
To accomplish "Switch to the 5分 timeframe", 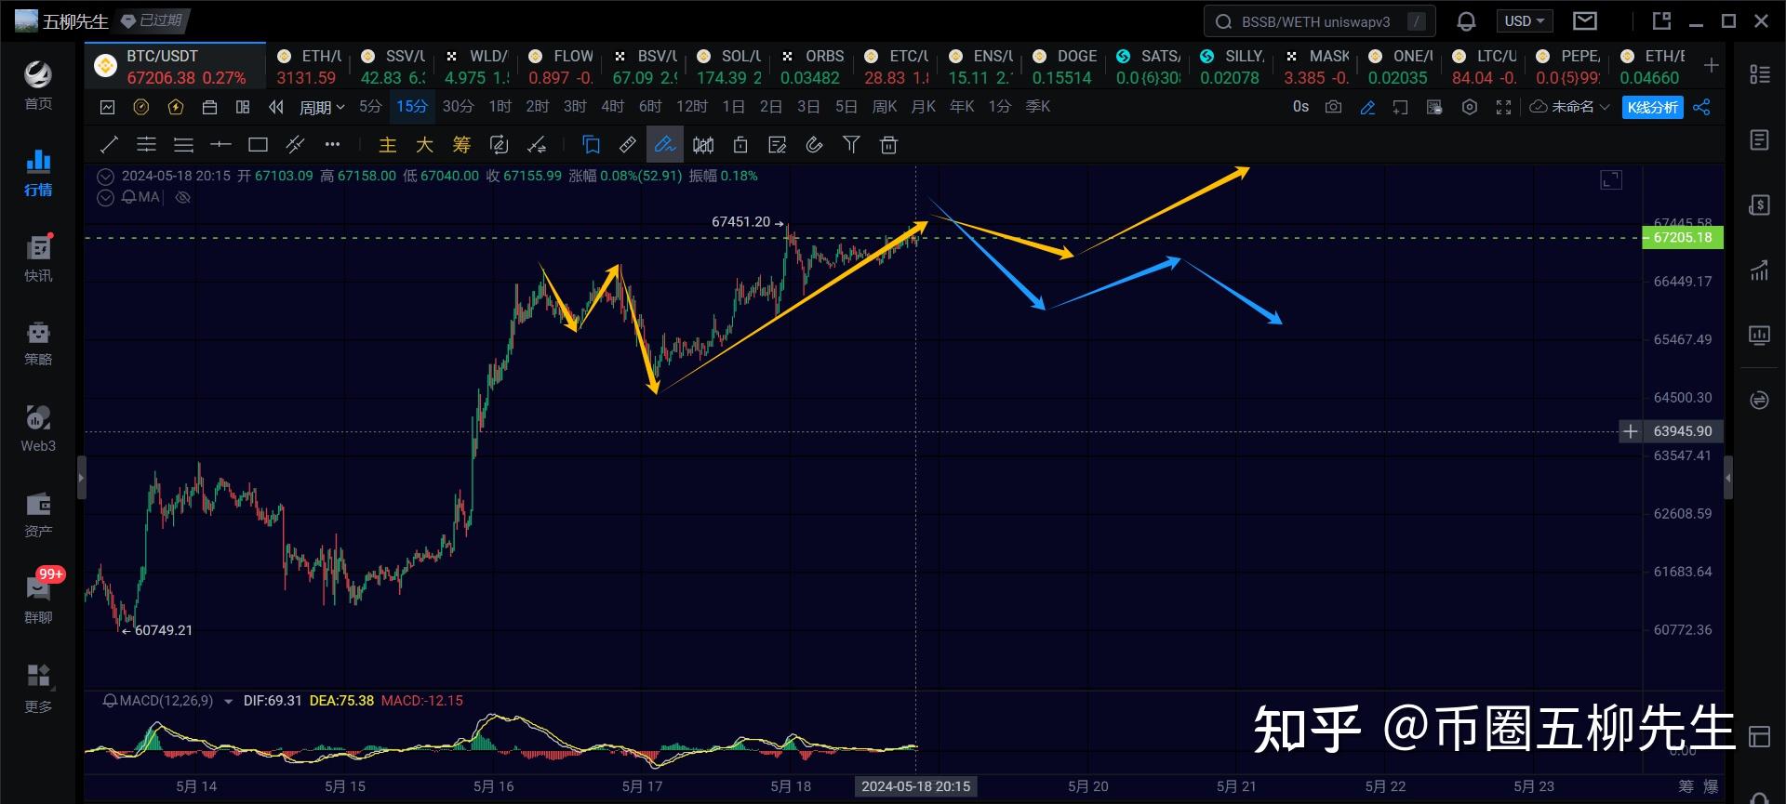I will click(x=370, y=107).
